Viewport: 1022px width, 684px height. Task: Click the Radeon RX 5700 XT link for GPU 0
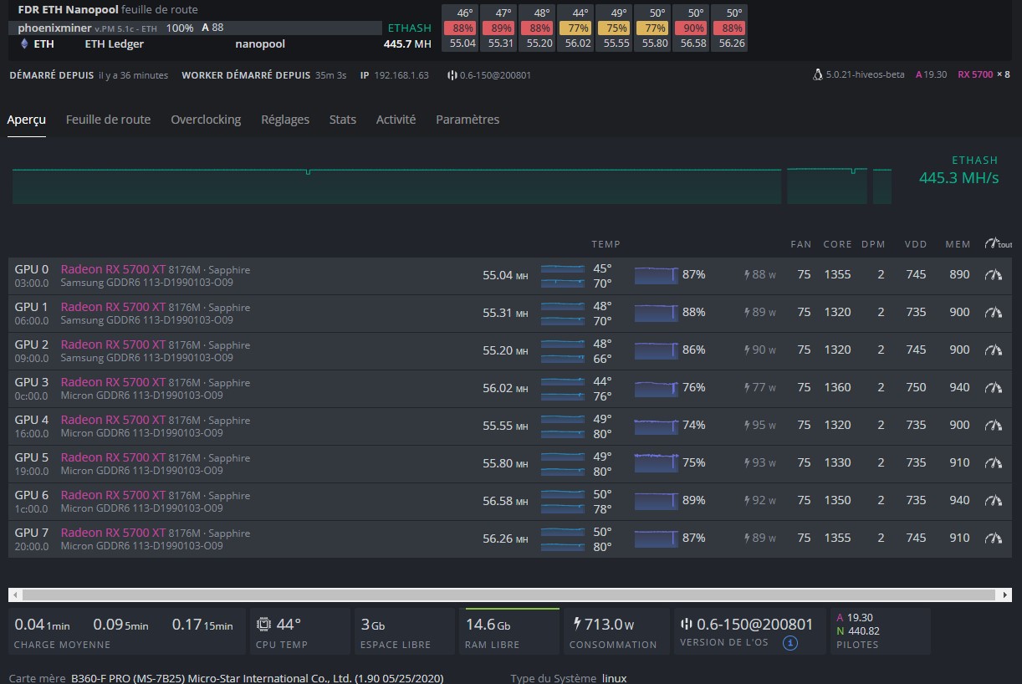click(113, 269)
